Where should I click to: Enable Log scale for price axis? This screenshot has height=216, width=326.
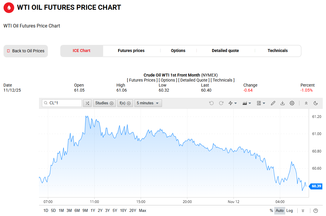(290, 211)
